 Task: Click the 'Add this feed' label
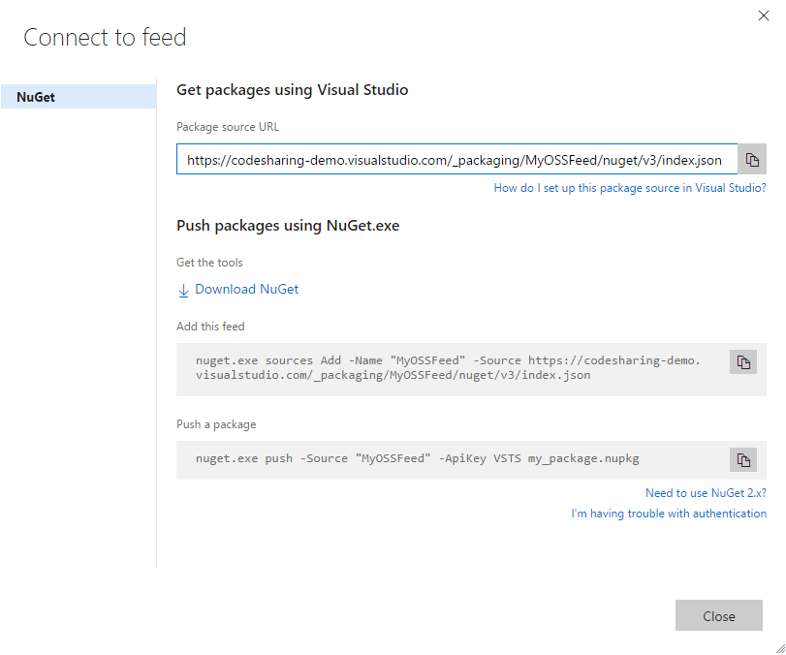[210, 327]
